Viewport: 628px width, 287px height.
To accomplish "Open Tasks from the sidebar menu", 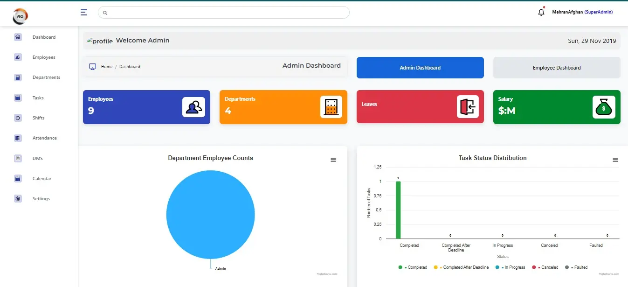I will pyautogui.click(x=38, y=98).
